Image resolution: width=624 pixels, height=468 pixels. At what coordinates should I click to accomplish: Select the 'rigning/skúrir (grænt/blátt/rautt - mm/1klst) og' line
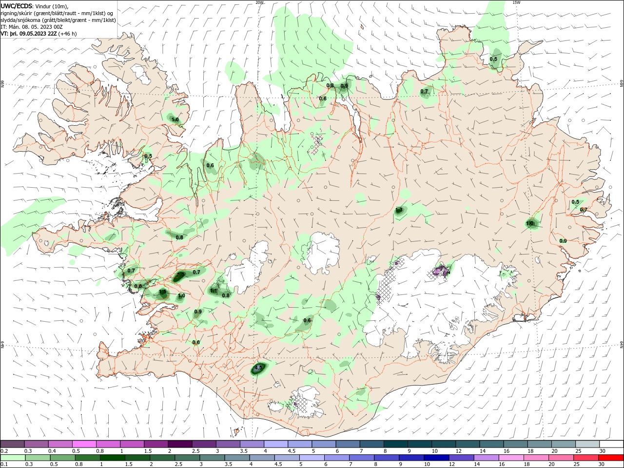pyautogui.click(x=58, y=13)
